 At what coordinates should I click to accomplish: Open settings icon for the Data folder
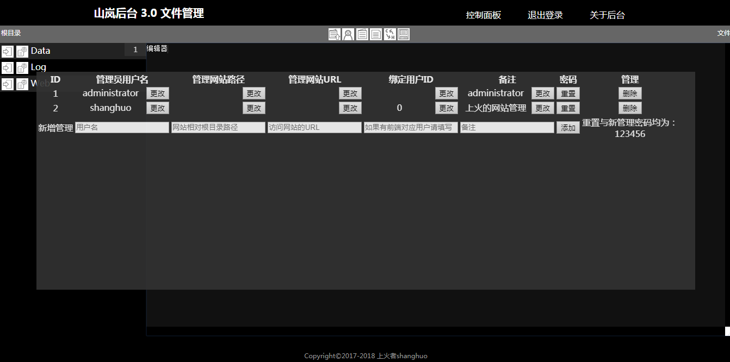22,52
